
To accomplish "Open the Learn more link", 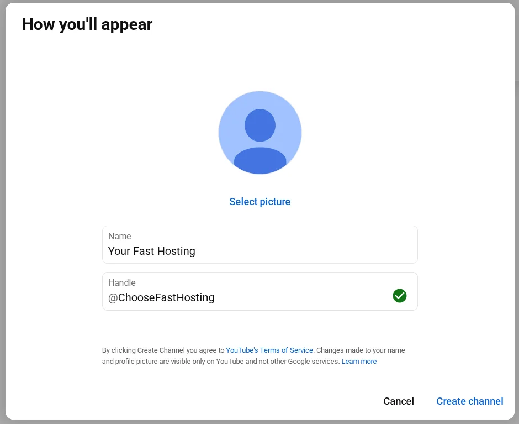I will point(359,361).
